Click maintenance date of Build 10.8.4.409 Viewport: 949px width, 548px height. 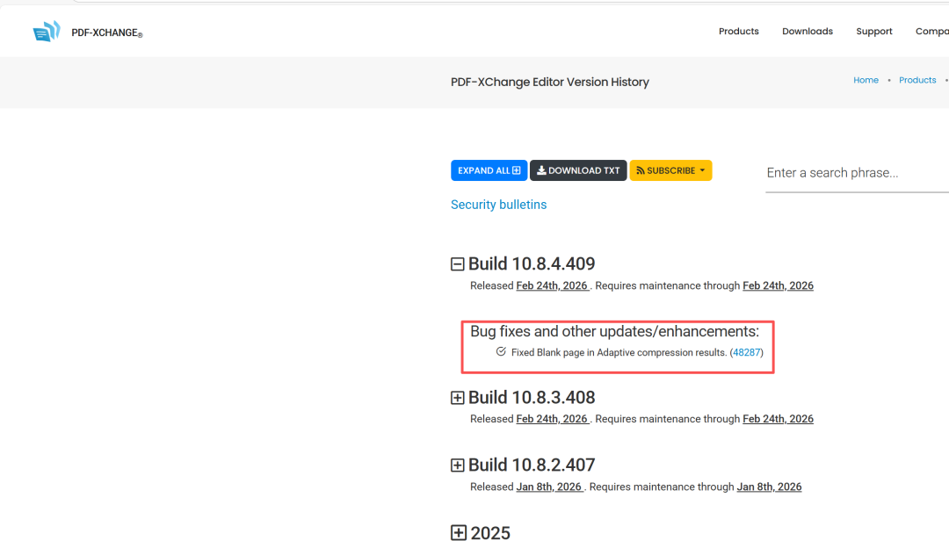(x=778, y=285)
